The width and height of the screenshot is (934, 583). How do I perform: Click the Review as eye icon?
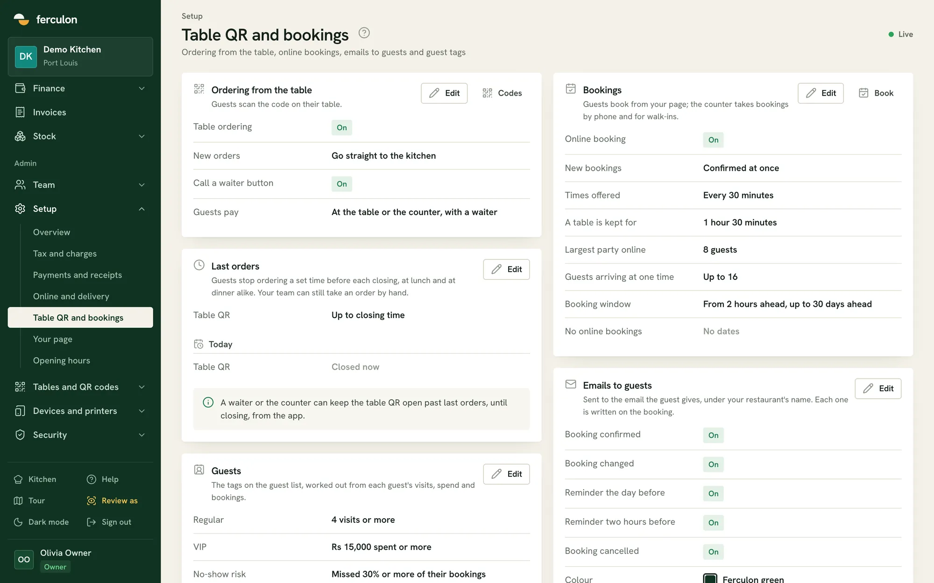pos(92,500)
